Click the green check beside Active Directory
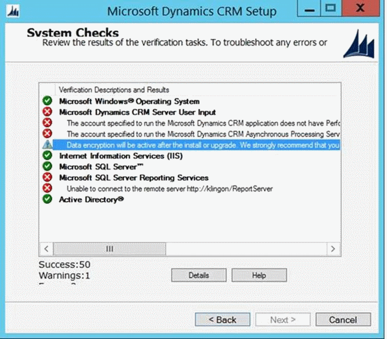 point(47,199)
